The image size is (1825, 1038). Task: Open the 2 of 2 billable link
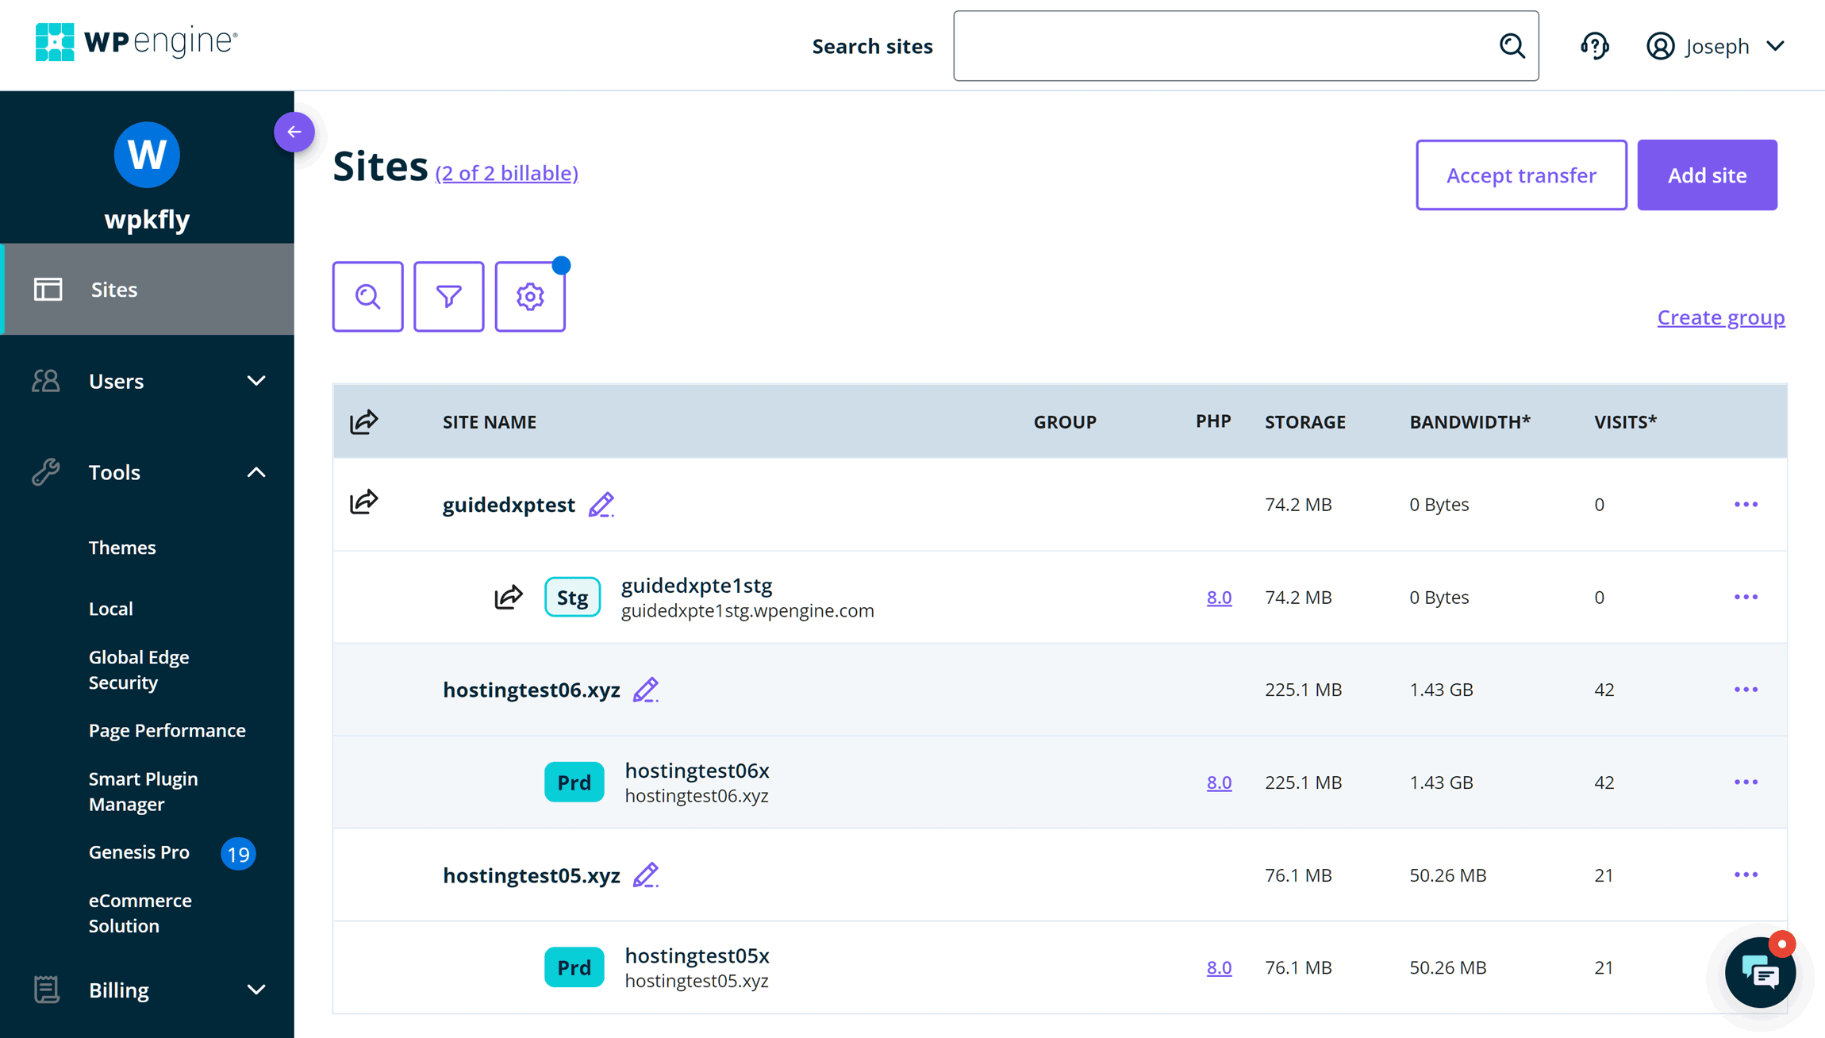point(507,173)
